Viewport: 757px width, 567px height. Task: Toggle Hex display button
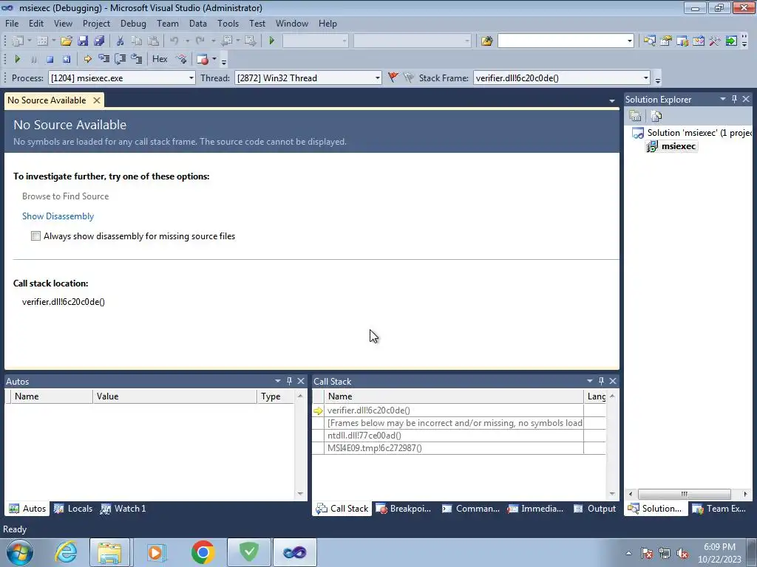pyautogui.click(x=160, y=59)
